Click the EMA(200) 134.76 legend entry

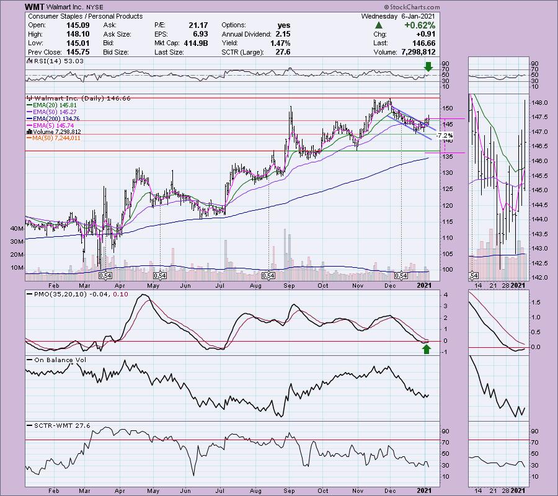pos(56,119)
